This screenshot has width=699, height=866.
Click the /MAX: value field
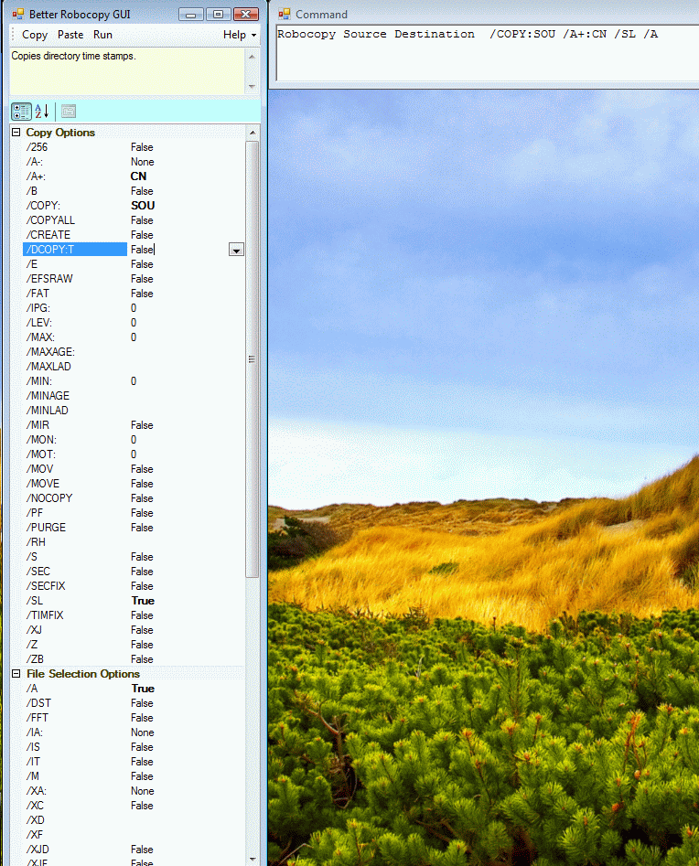(x=187, y=337)
